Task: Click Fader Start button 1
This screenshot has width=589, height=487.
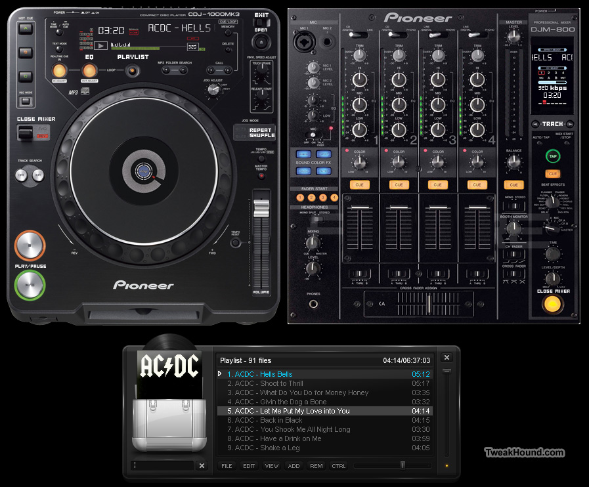Action: 300,198
